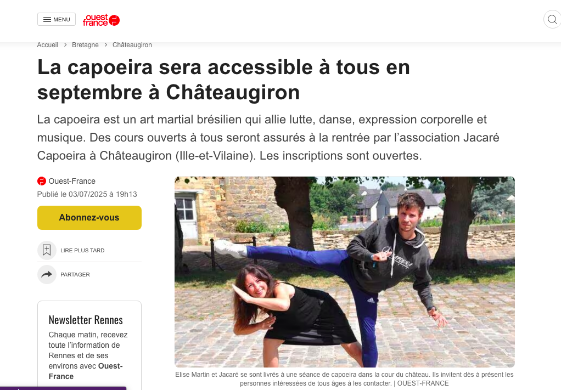Click the photo caption text
The height and width of the screenshot is (390, 561).
point(344,379)
